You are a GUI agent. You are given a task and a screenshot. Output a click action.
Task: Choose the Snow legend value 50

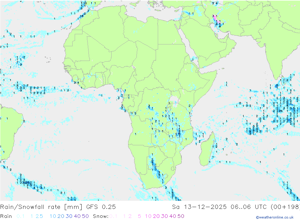(x=181, y=216)
